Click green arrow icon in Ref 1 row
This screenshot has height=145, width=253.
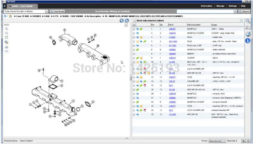pos(141,29)
